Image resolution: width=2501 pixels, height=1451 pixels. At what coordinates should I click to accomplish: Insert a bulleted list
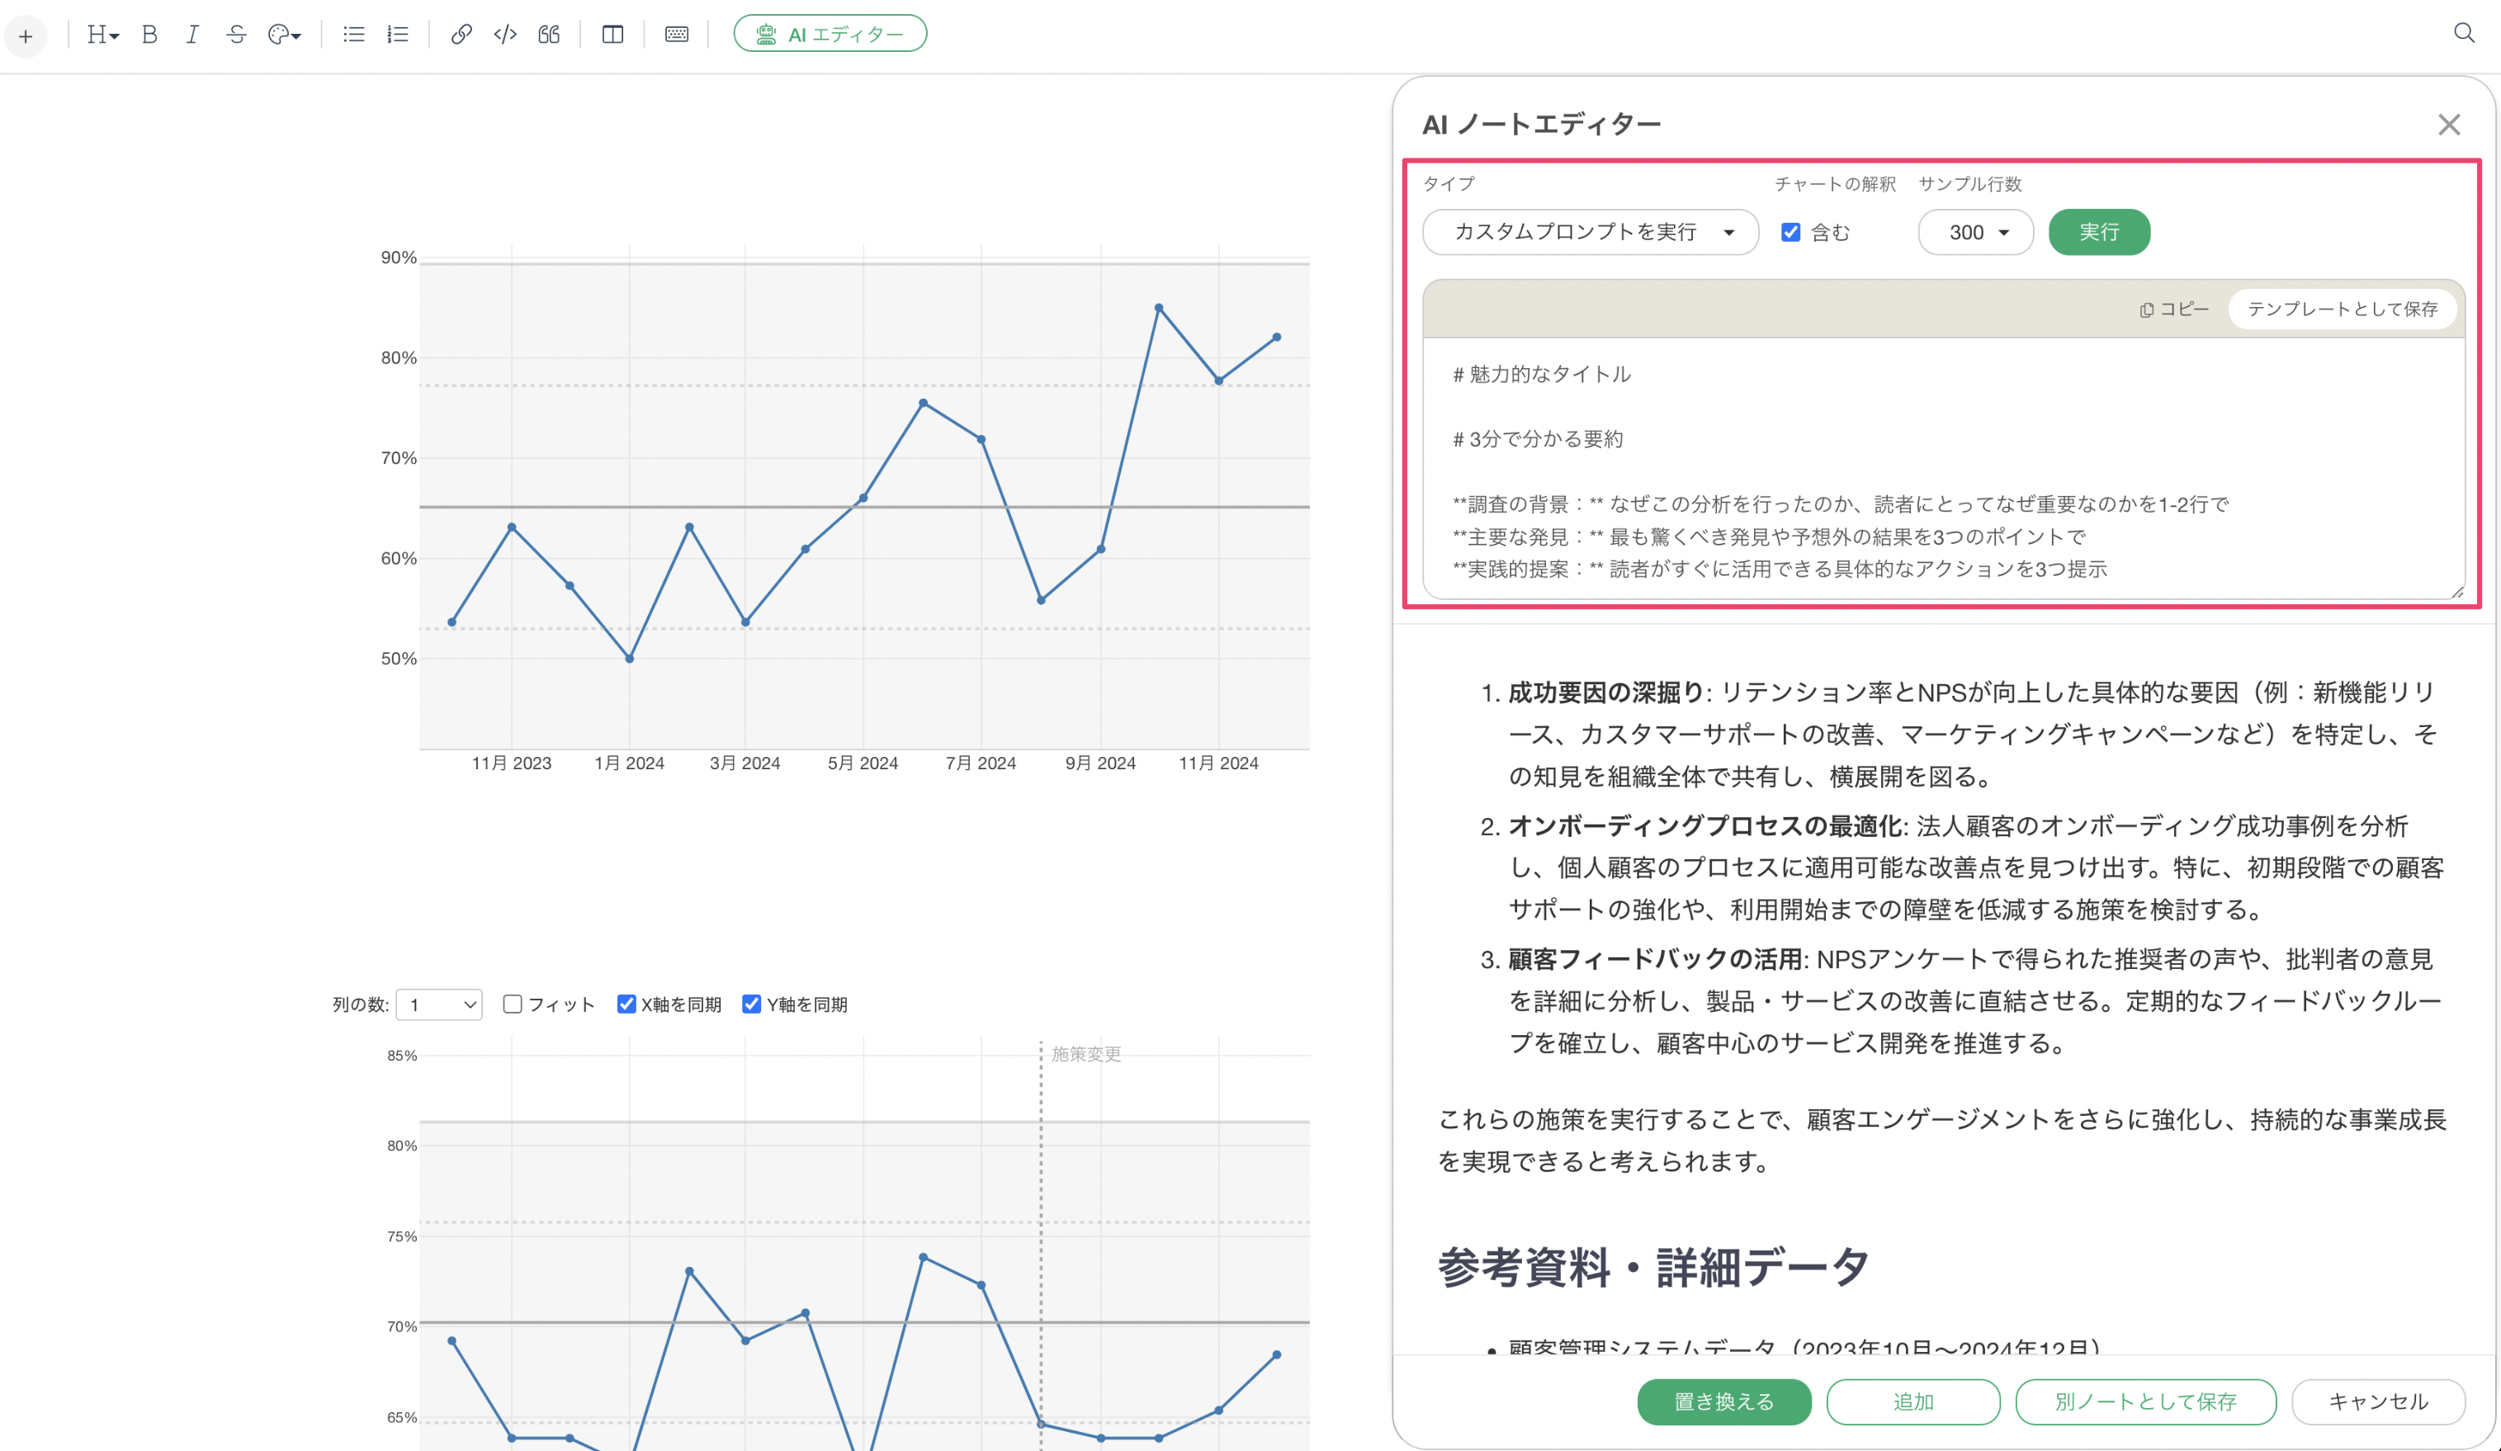[x=353, y=35]
